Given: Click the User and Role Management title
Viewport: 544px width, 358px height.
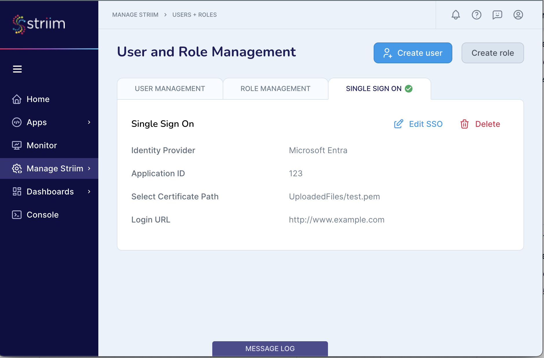Looking at the screenshot, I should tap(206, 52).
